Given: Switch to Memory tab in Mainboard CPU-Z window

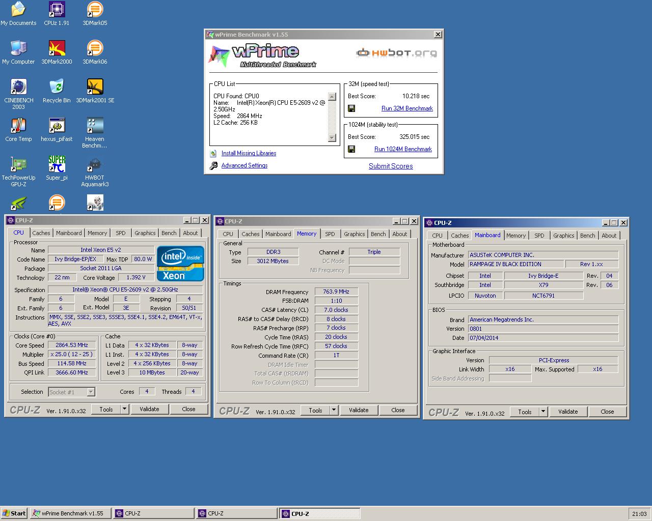Looking at the screenshot, I should coord(516,236).
